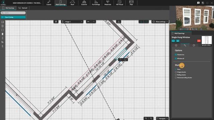
Task: Click the Open Catalog button
Action: point(13,17)
